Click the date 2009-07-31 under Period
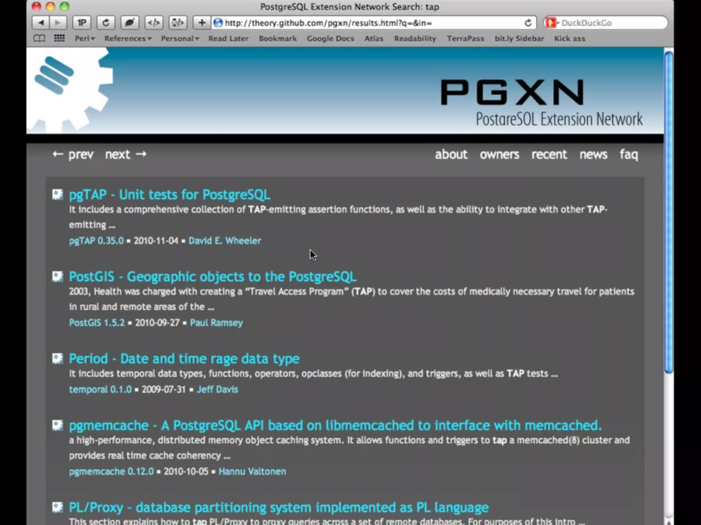The image size is (701, 525). [164, 389]
